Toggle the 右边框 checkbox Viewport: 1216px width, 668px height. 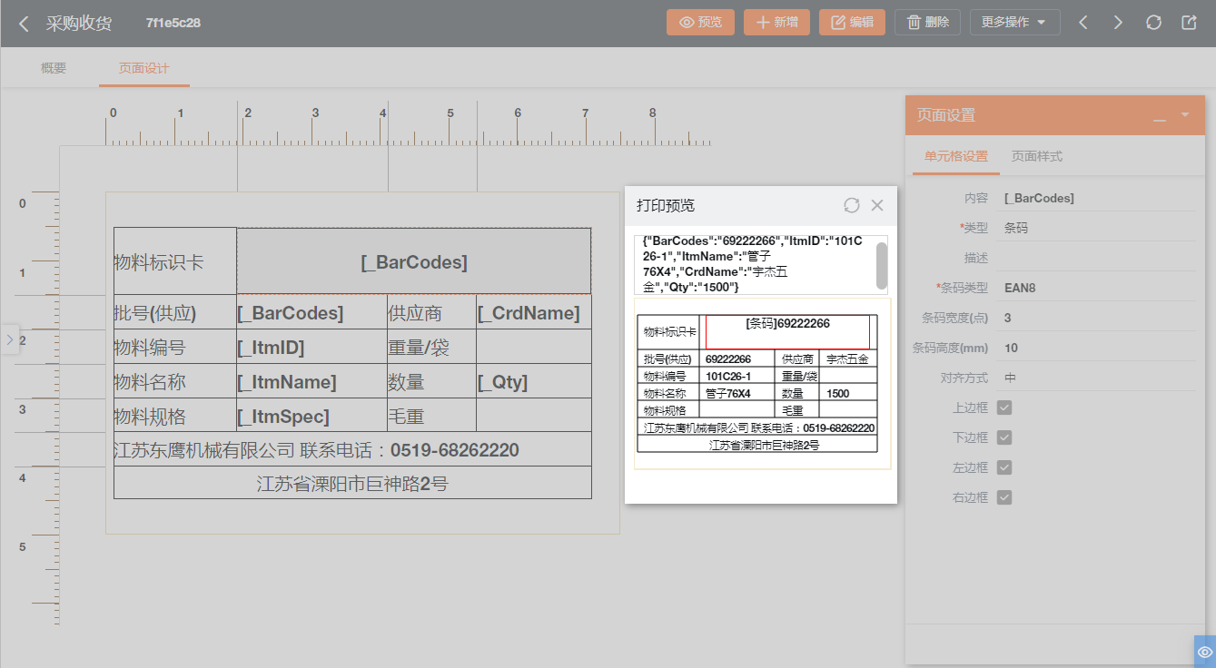(x=1004, y=497)
